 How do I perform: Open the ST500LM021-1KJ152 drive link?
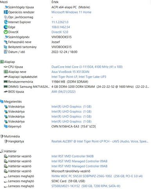[x=86, y=186]
